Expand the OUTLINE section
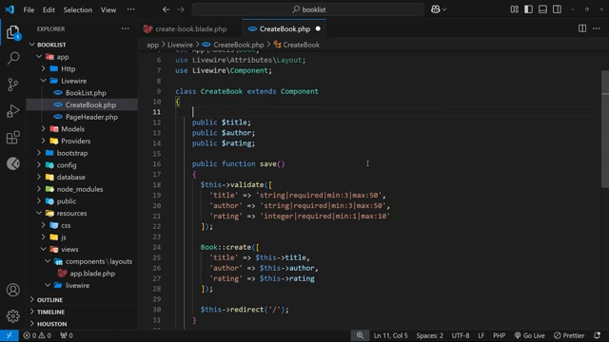 click(x=82, y=300)
